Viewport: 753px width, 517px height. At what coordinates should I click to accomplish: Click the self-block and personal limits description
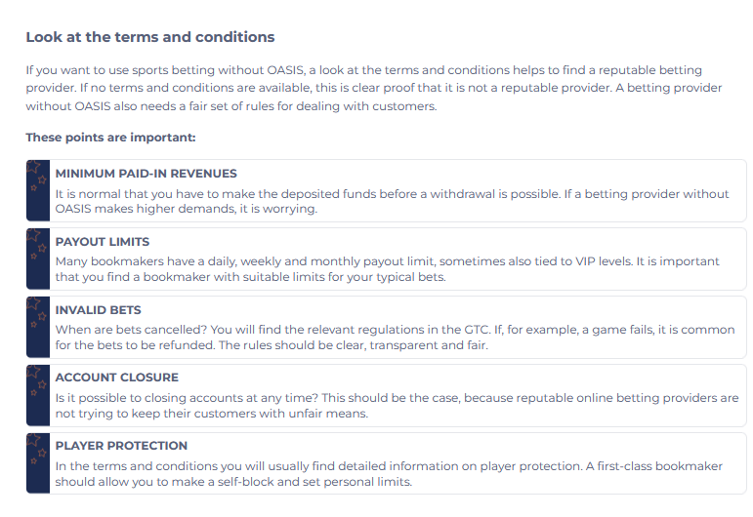click(x=389, y=474)
